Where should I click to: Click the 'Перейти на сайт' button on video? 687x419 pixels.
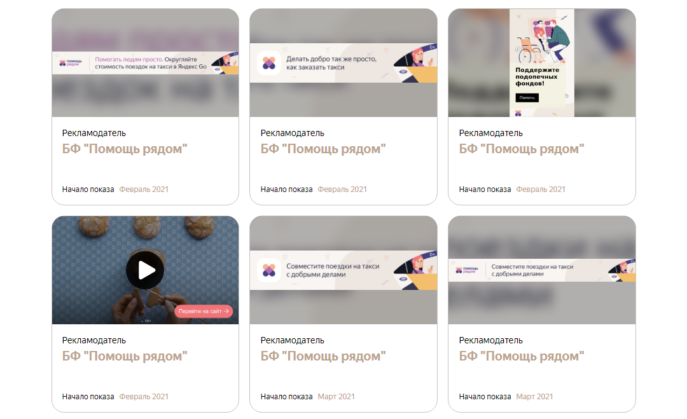click(x=204, y=312)
